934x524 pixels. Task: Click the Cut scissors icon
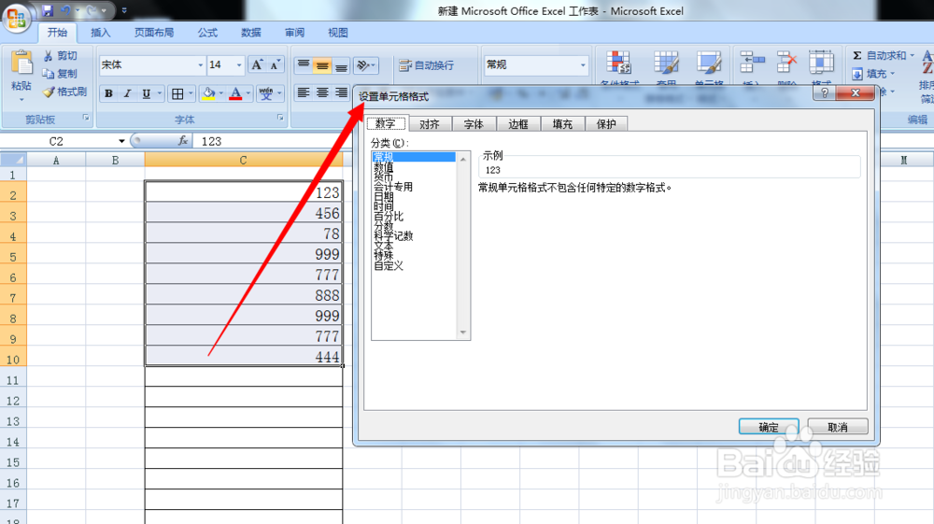[49, 56]
